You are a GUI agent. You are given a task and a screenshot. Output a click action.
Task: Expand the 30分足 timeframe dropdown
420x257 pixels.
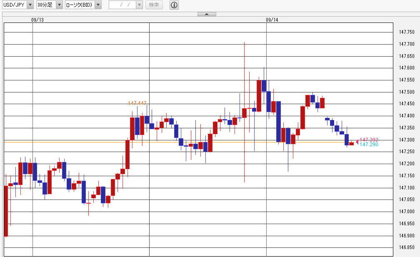pos(50,5)
